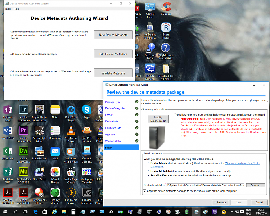Open the OneNote 2016 desktop icon
Viewport: 270px width, 216px height.
tap(8, 113)
